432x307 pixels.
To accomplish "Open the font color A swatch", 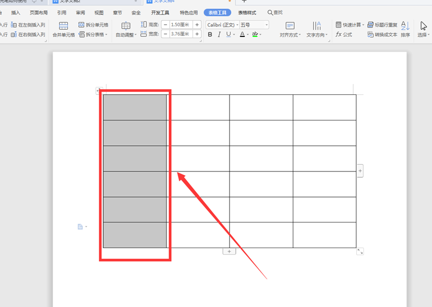I will coord(242,34).
